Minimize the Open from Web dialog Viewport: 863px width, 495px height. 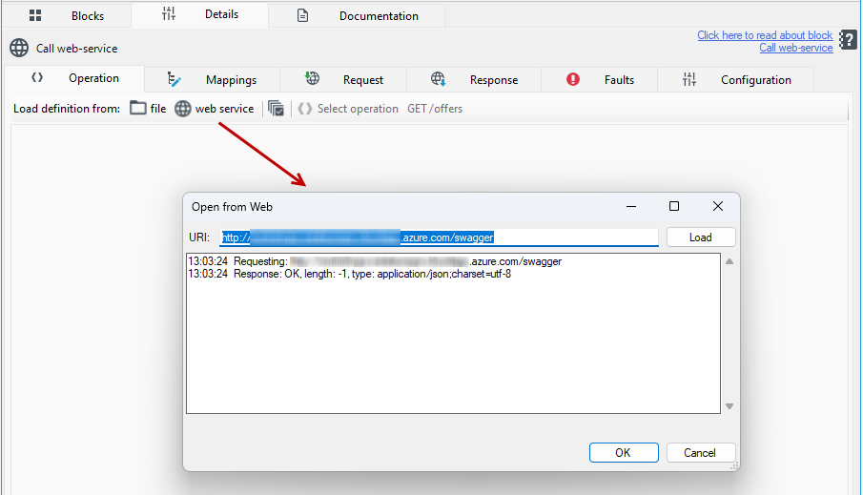tap(631, 206)
